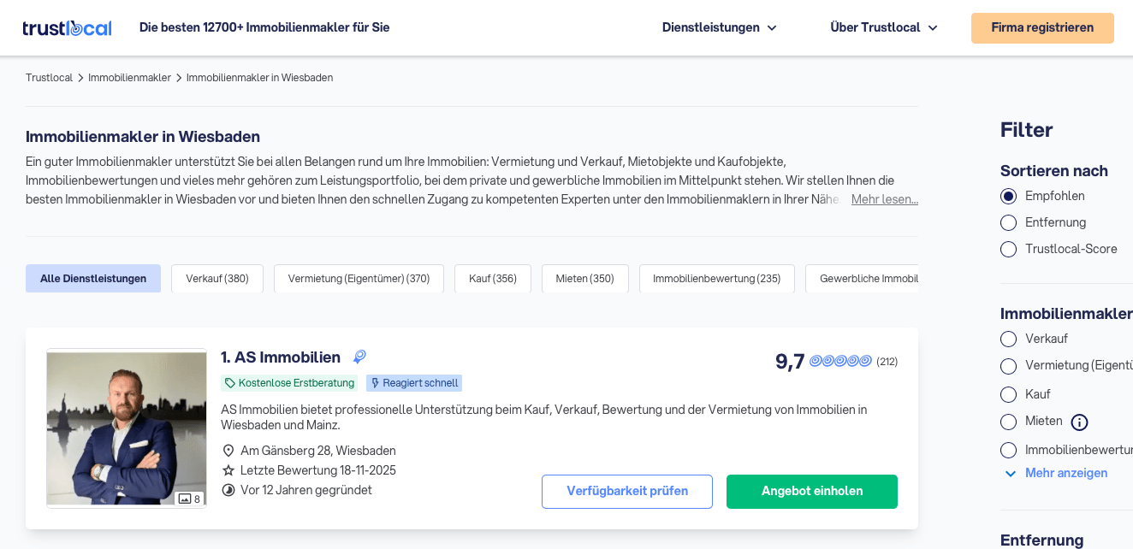Click the trustlocal logo

click(x=67, y=27)
